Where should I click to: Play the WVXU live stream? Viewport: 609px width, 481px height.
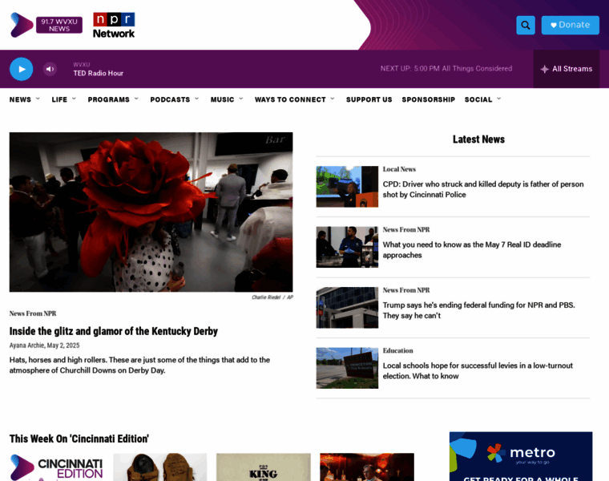(22, 69)
